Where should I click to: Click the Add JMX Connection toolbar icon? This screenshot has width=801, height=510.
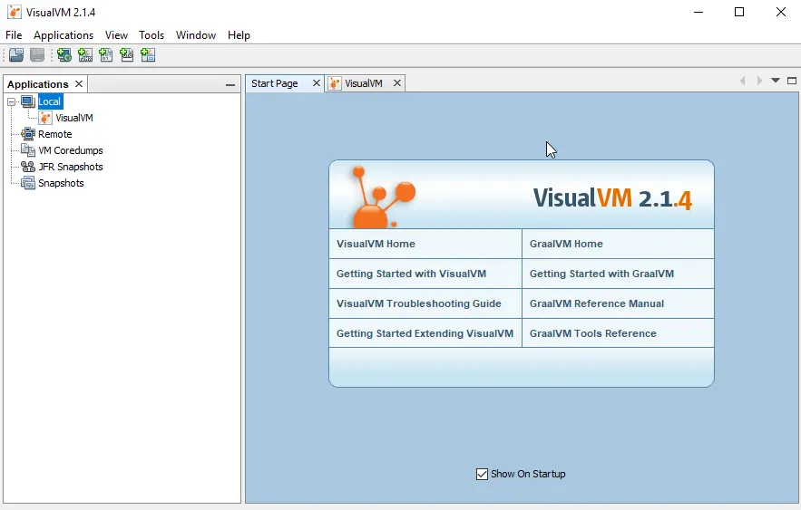coord(85,54)
